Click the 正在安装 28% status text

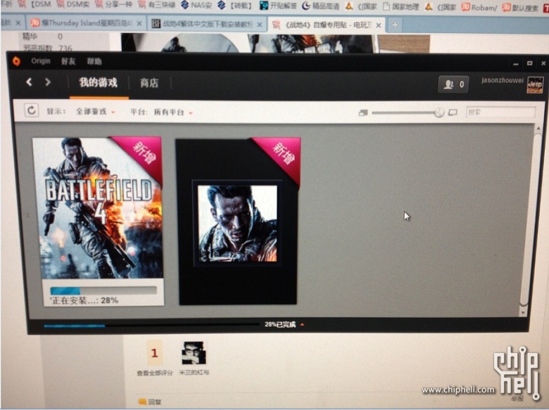click(84, 300)
